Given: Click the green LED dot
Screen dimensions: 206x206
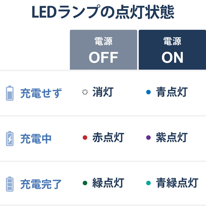Looking at the screenshot, I should click(85, 183).
